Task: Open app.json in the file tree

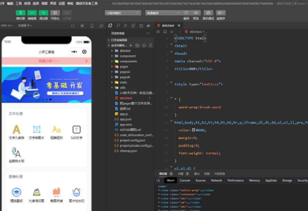Action: click(x=125, y=119)
